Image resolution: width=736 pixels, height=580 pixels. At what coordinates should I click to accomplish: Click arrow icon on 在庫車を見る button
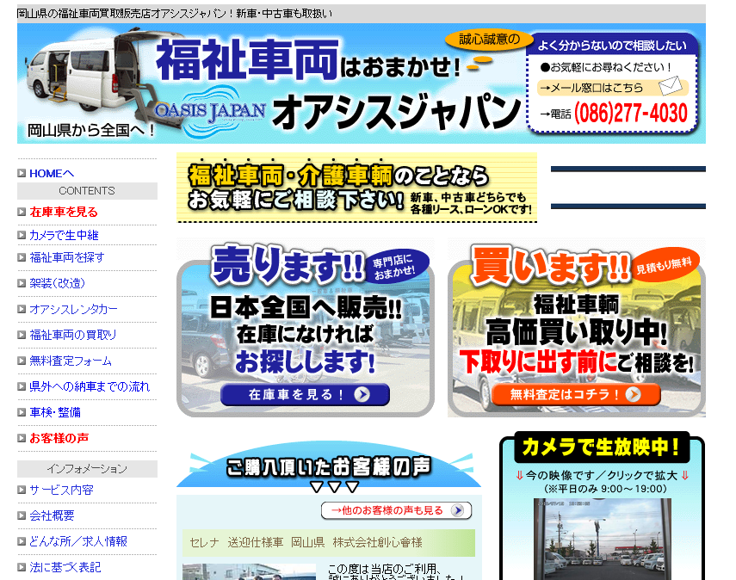click(362, 395)
